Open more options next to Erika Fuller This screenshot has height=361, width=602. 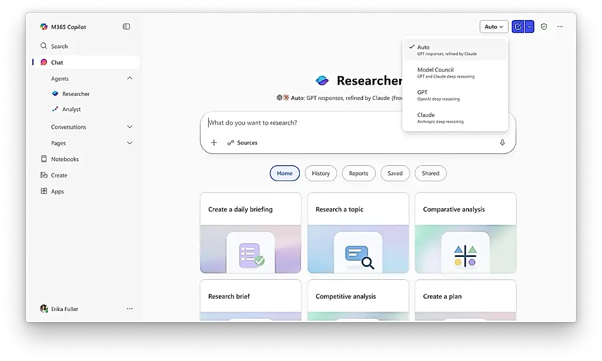pos(130,309)
